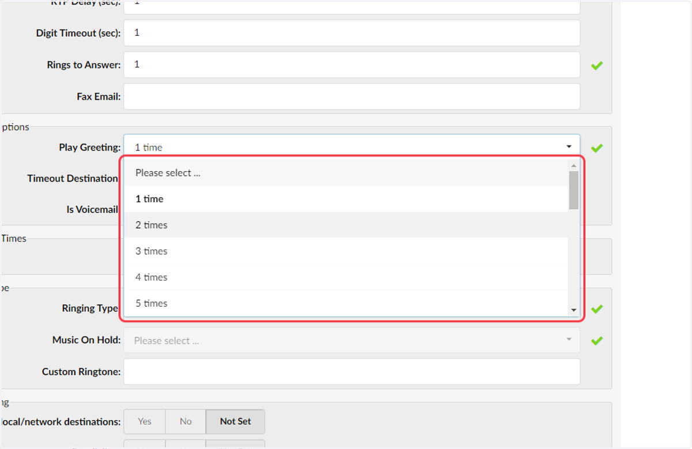The image size is (692, 449).
Task: Focus the Rings to Answer field
Action: (x=352, y=65)
